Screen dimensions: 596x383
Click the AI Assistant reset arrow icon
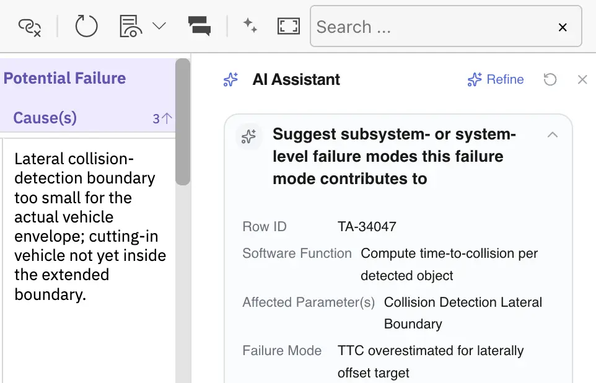(550, 79)
